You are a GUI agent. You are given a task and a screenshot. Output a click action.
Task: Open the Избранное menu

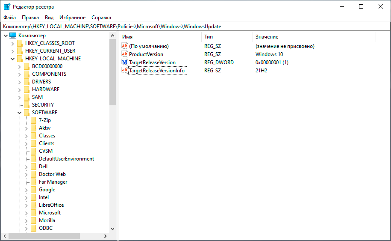[72, 18]
